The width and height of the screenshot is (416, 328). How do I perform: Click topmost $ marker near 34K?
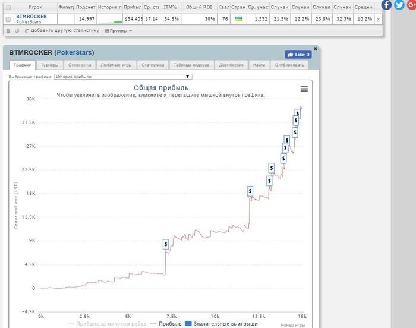[x=297, y=113]
